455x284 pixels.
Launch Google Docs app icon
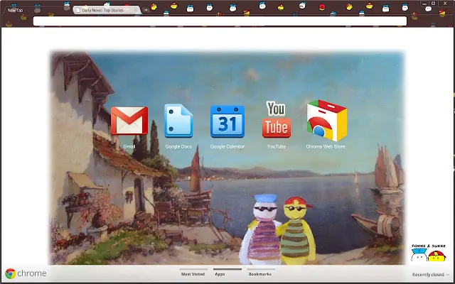pyautogui.click(x=178, y=121)
